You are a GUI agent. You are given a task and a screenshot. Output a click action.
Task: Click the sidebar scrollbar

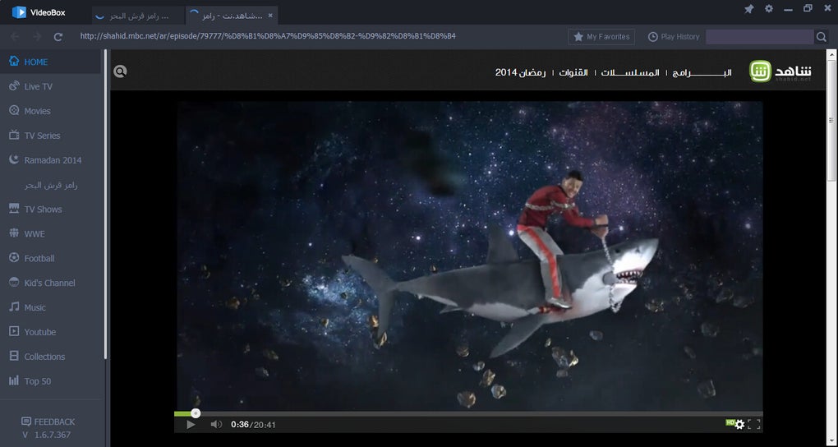point(106,203)
